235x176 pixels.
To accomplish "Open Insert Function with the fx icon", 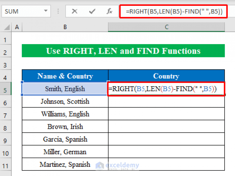I will point(109,11).
